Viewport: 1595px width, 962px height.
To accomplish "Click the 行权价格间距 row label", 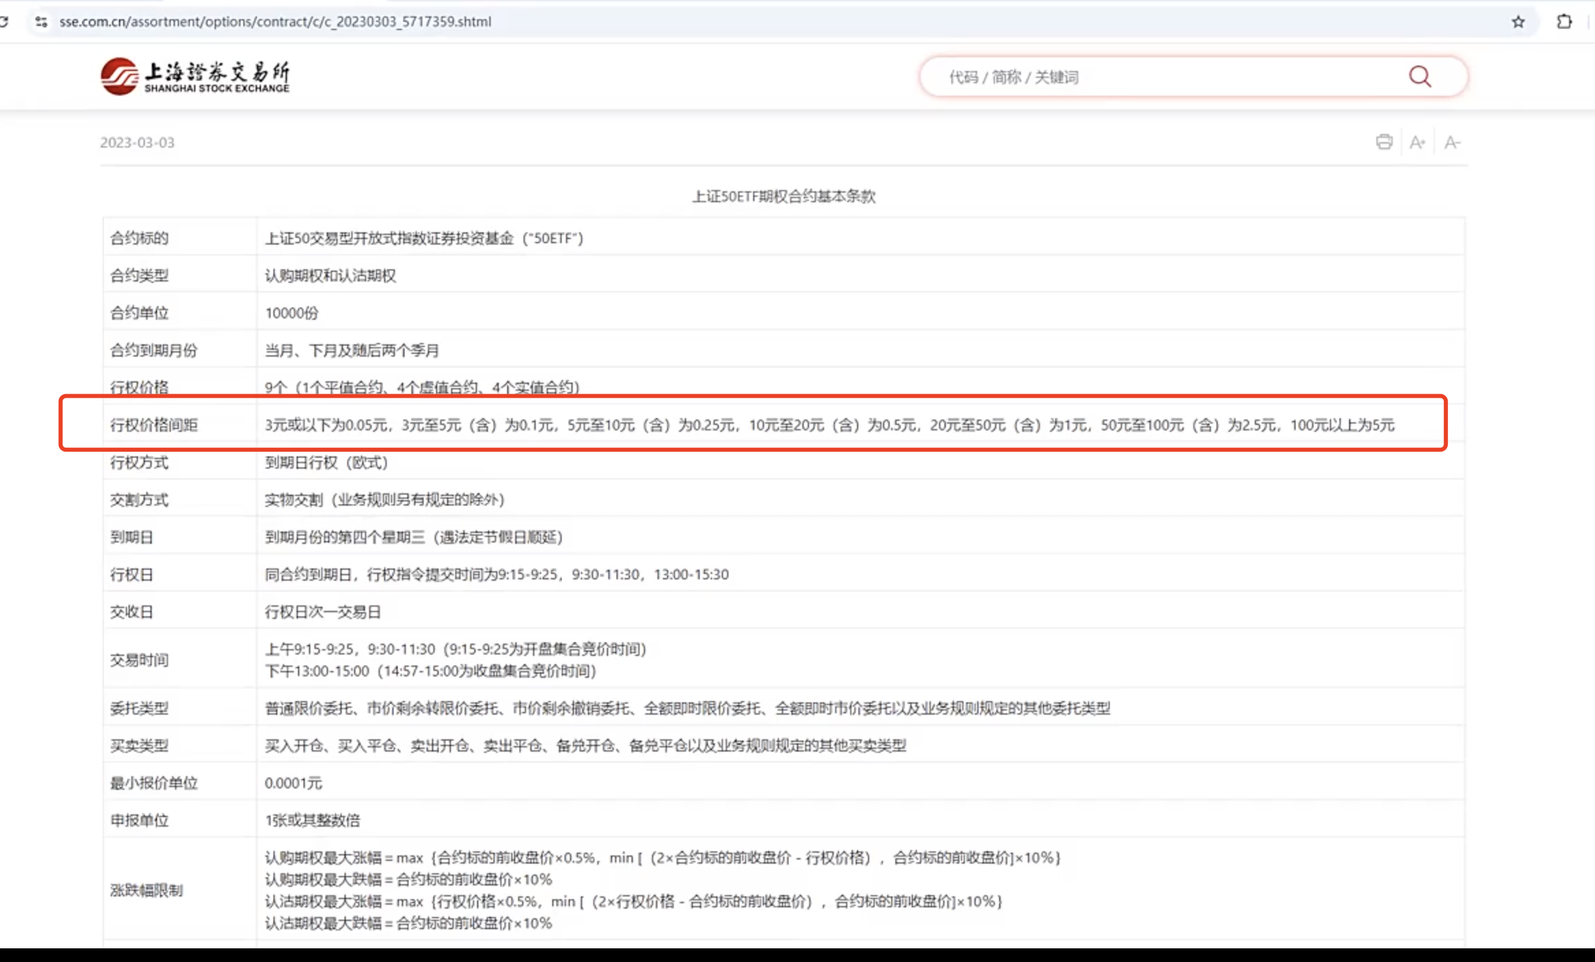I will point(154,425).
